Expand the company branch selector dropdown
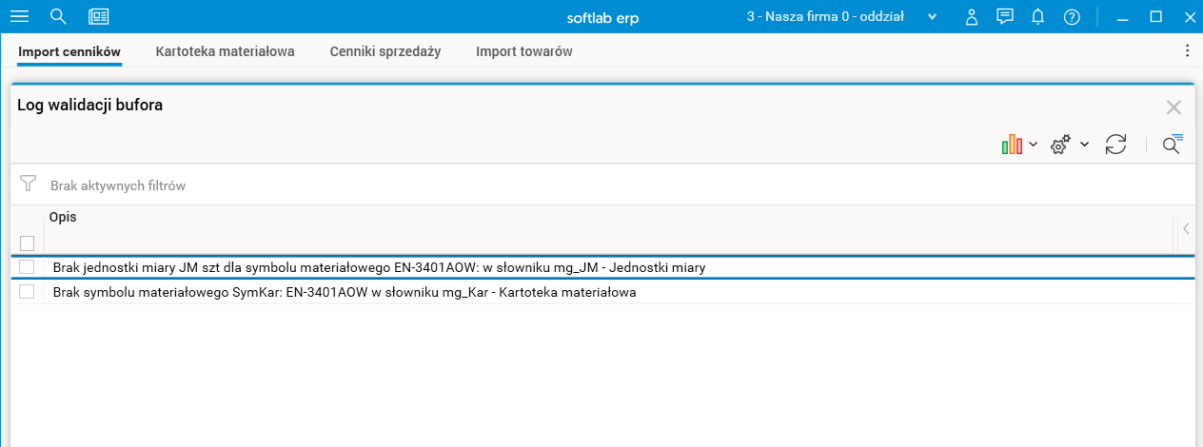Image resolution: width=1203 pixels, height=447 pixels. [932, 17]
